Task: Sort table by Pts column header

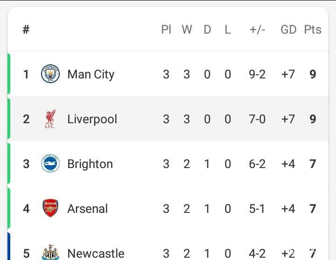Action: tap(313, 29)
